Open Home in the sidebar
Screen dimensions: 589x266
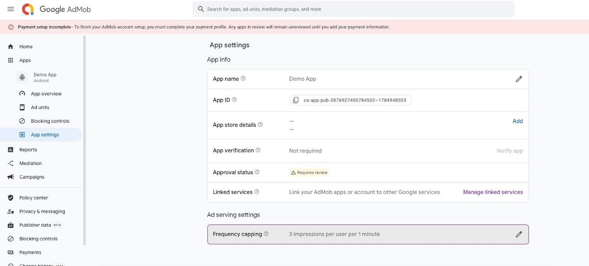point(26,46)
